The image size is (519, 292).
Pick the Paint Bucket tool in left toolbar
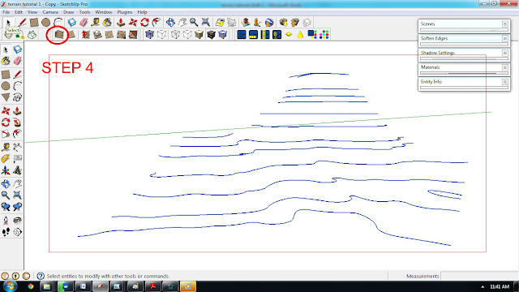6,61
